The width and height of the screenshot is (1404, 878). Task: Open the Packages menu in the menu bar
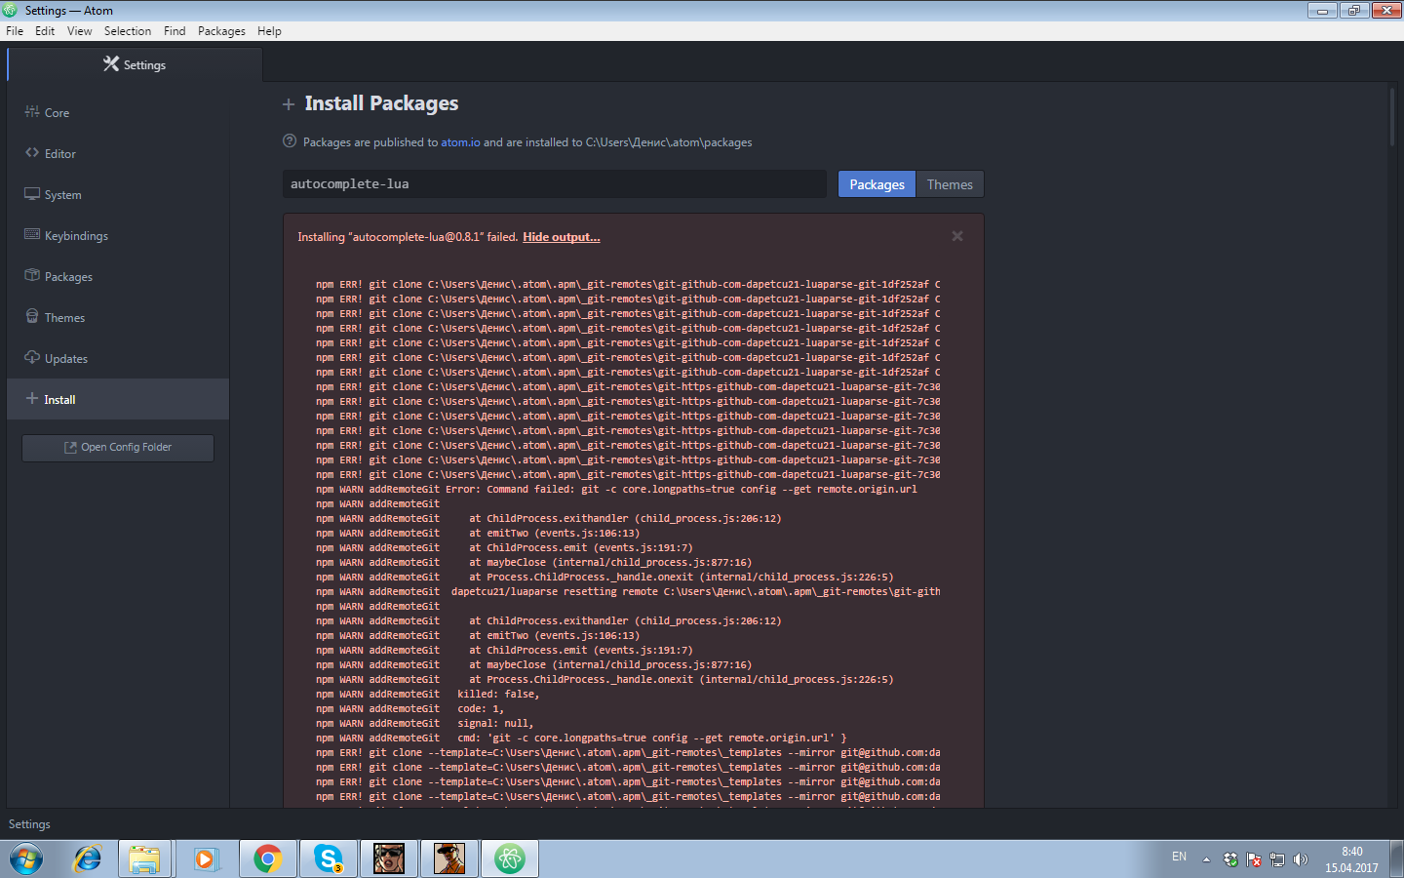click(221, 31)
